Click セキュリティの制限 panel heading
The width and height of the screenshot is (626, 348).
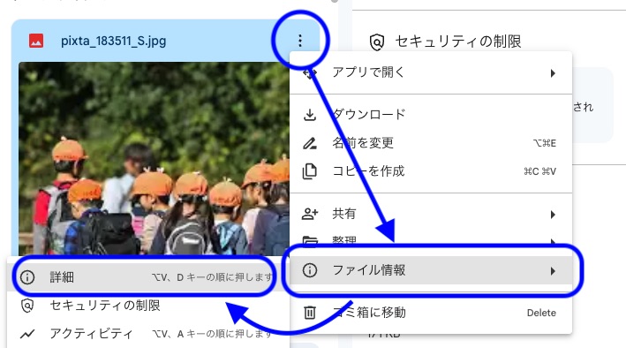[x=458, y=42]
